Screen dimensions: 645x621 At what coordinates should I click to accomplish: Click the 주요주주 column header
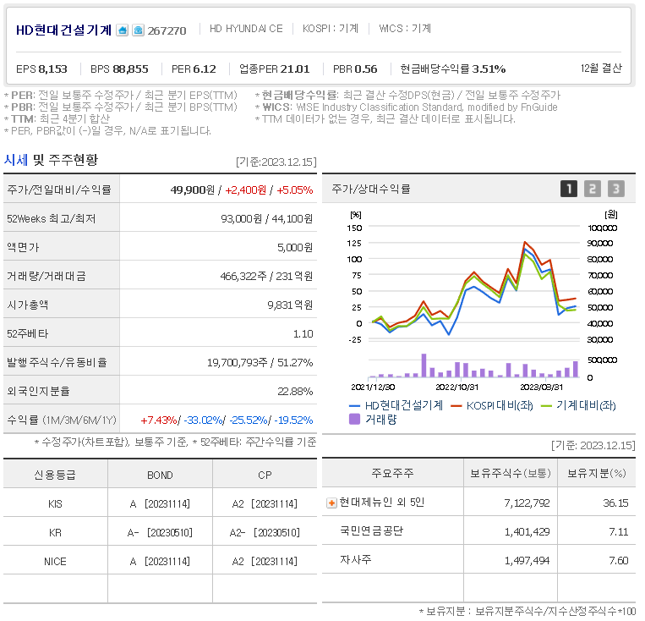pos(392,473)
